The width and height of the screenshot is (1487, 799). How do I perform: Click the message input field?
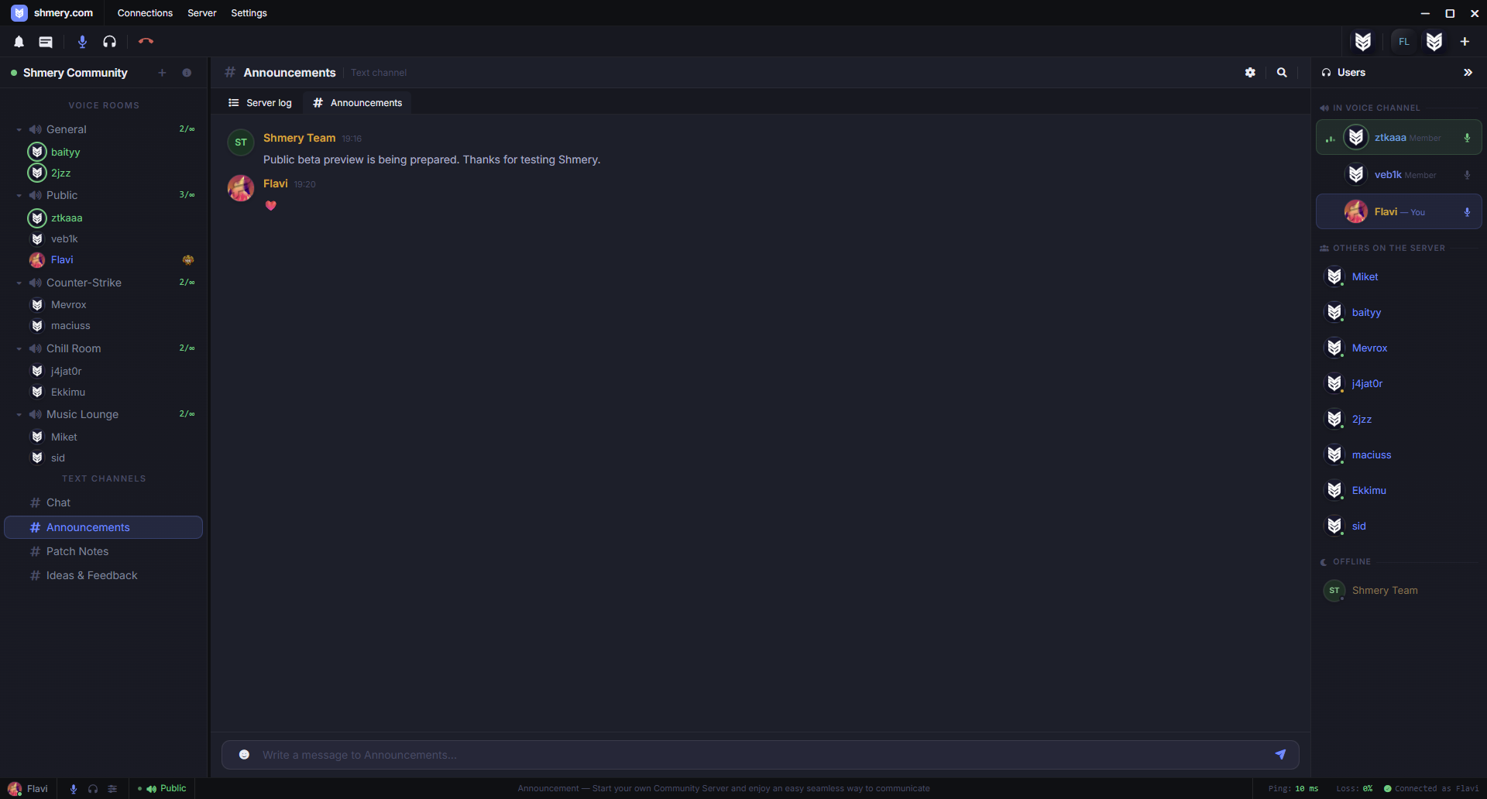tap(760, 755)
